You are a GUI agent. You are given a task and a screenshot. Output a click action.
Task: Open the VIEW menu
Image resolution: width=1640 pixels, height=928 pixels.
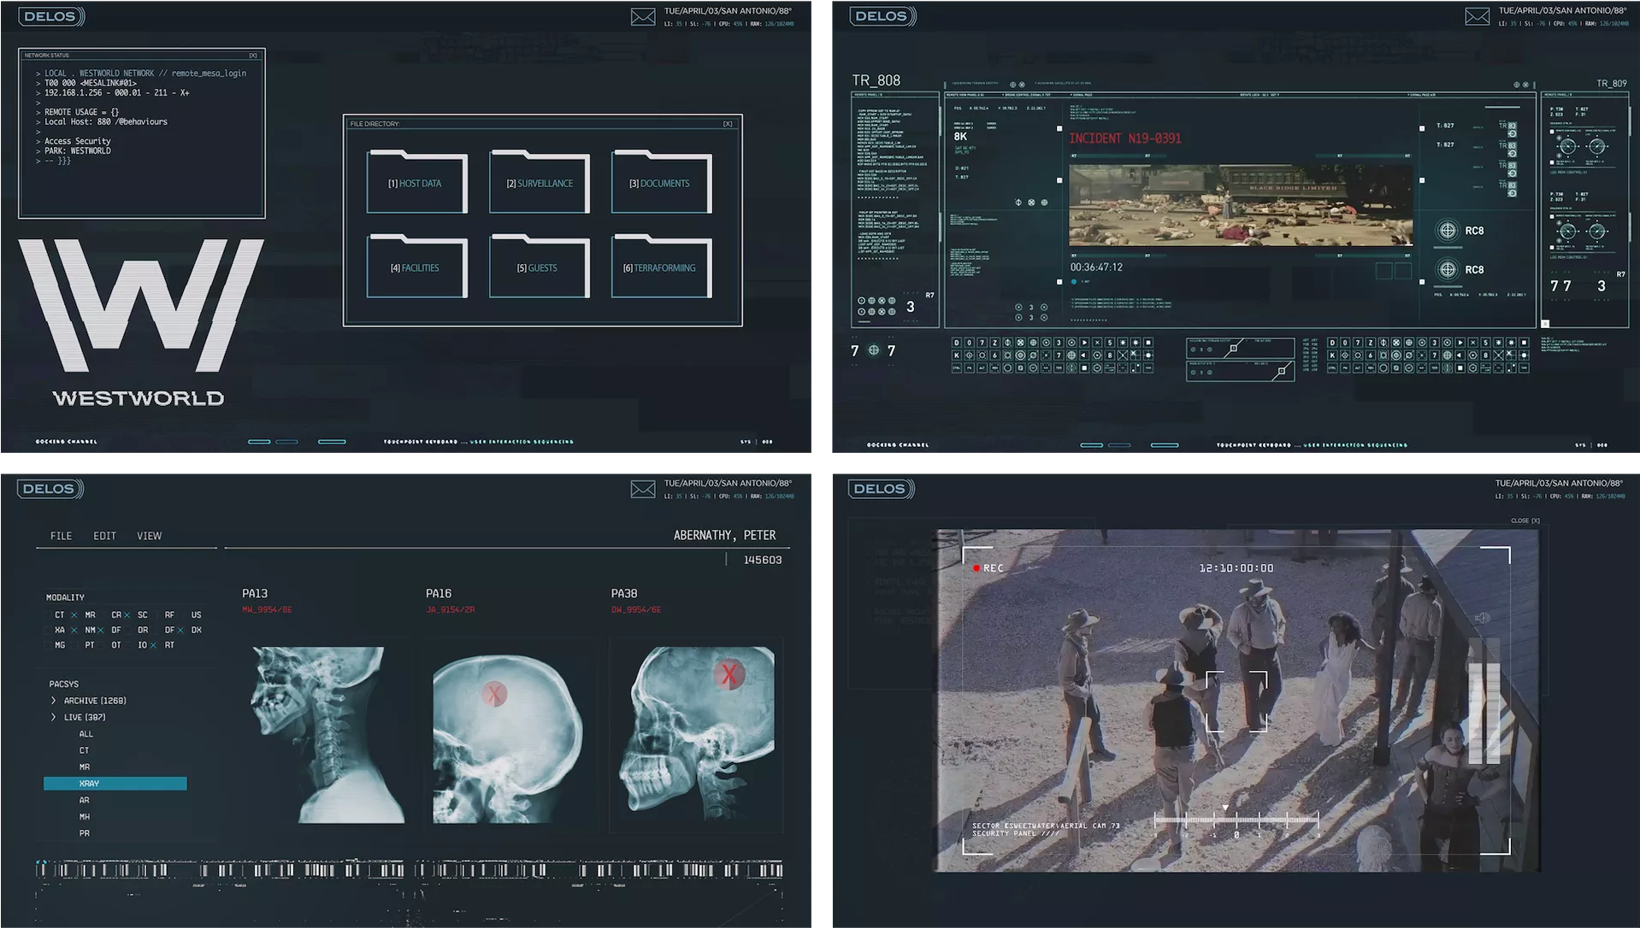click(149, 536)
